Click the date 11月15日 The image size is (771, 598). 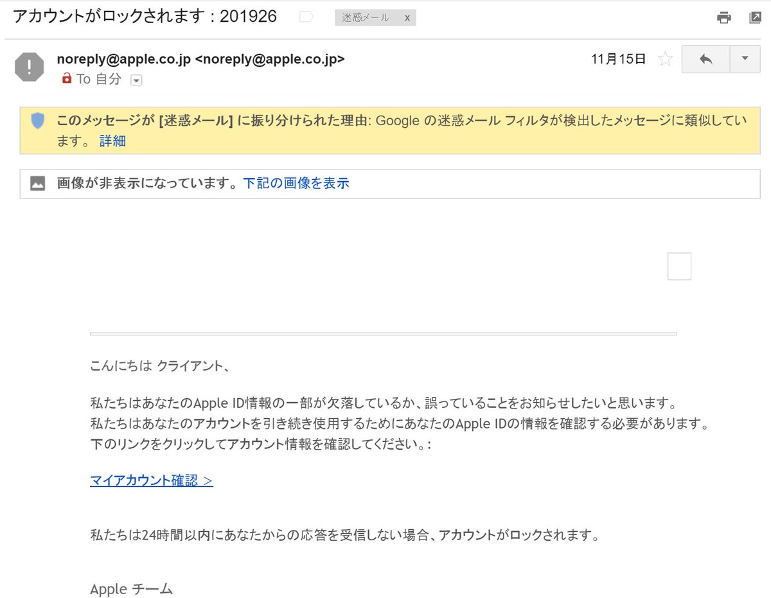(x=618, y=59)
